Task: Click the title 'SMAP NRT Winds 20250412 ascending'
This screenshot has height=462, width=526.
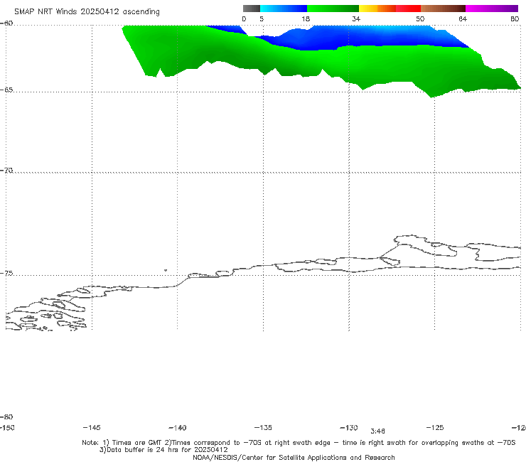Action: 87,11
